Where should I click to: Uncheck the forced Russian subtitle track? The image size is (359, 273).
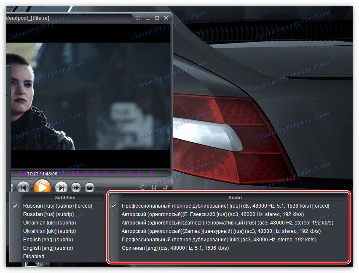point(15,206)
